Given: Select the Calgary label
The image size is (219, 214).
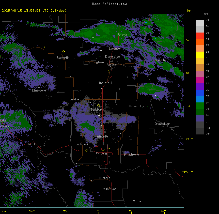Looking at the screenshot, I should [101, 153].
